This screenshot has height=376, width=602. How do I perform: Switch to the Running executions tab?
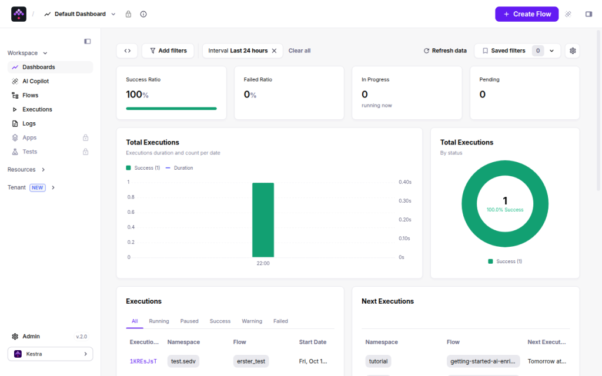tap(159, 321)
